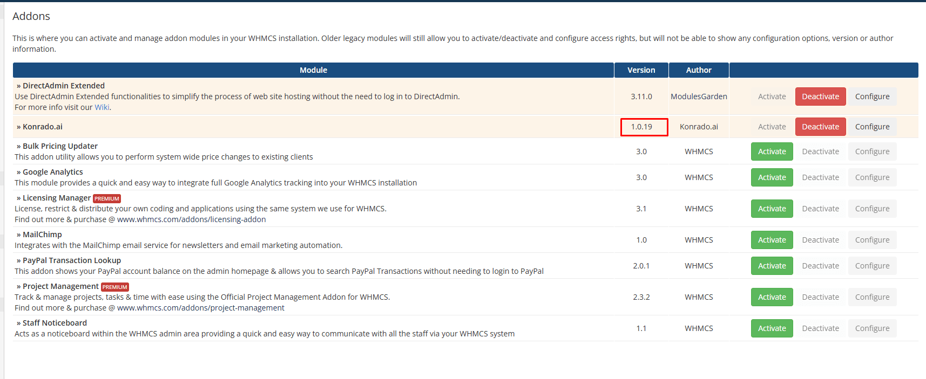Click the greyed Activate for DirectAdmin Extended
The image size is (926, 379).
pyautogui.click(x=772, y=97)
